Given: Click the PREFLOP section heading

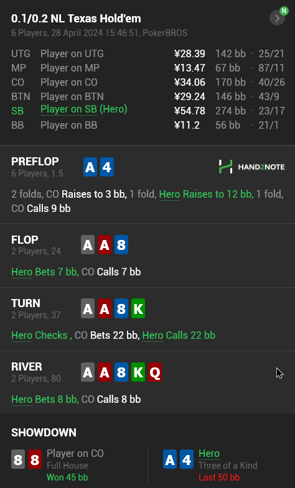Looking at the screenshot, I should tap(35, 162).
